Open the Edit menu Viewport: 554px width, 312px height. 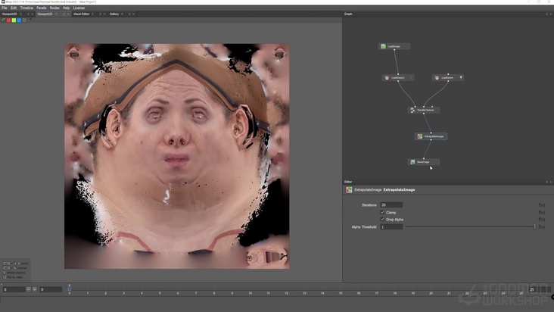(x=14, y=8)
